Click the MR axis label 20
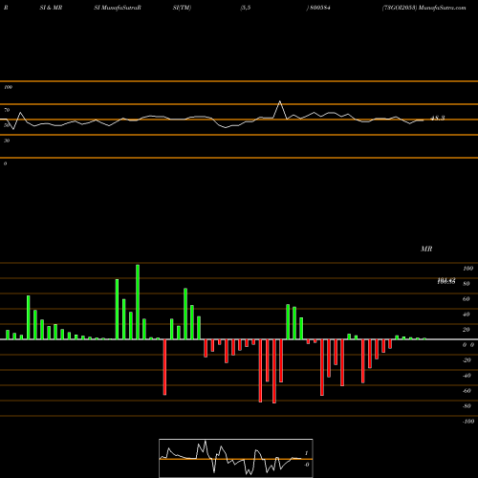Viewport: 478px width, 478px height. click(467, 330)
